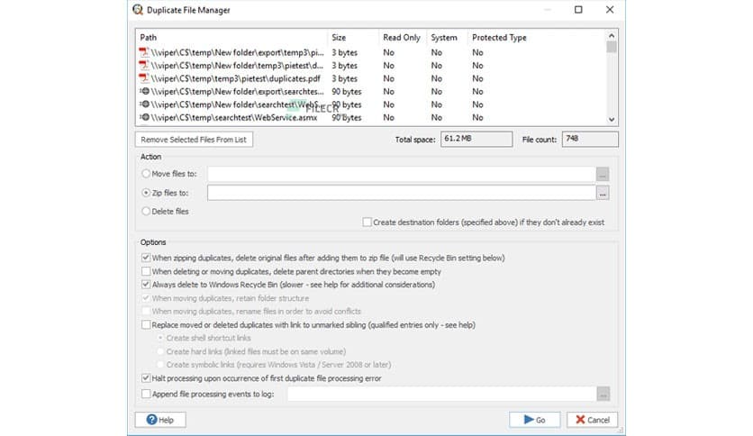Sort by System column header
This screenshot has width=753, height=436.
point(447,38)
